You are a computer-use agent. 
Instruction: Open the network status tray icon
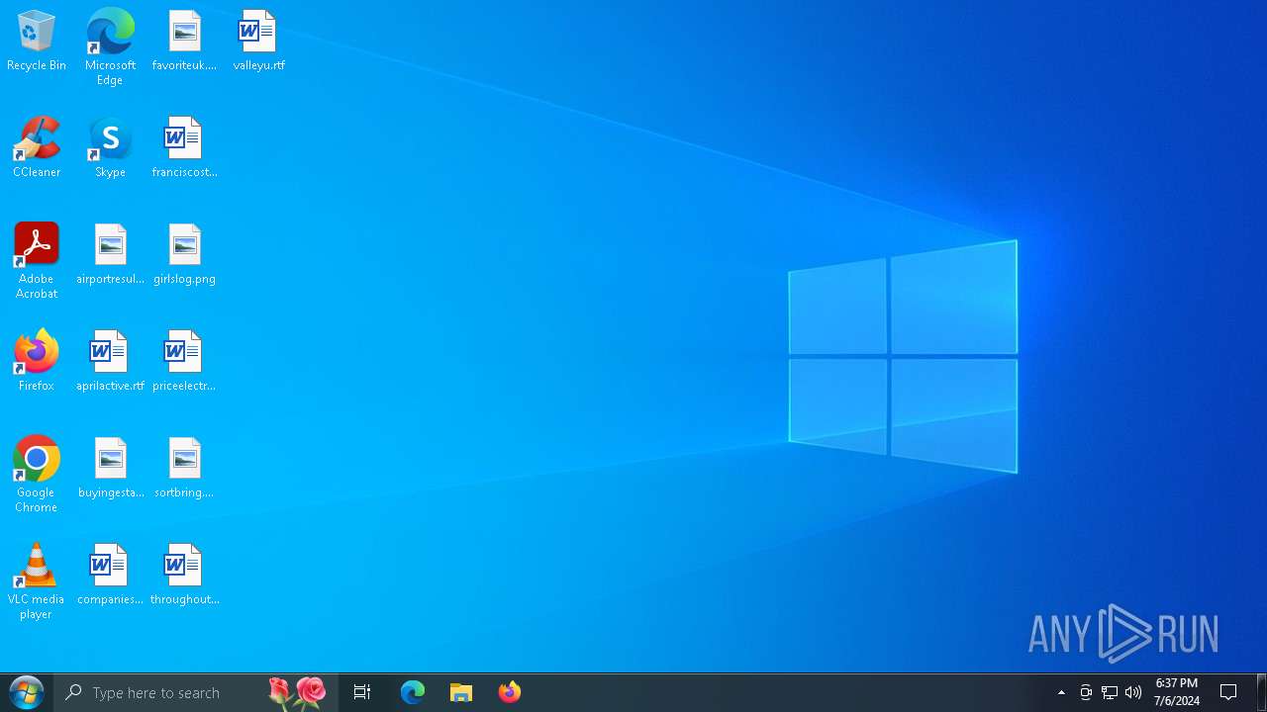pyautogui.click(x=1110, y=692)
